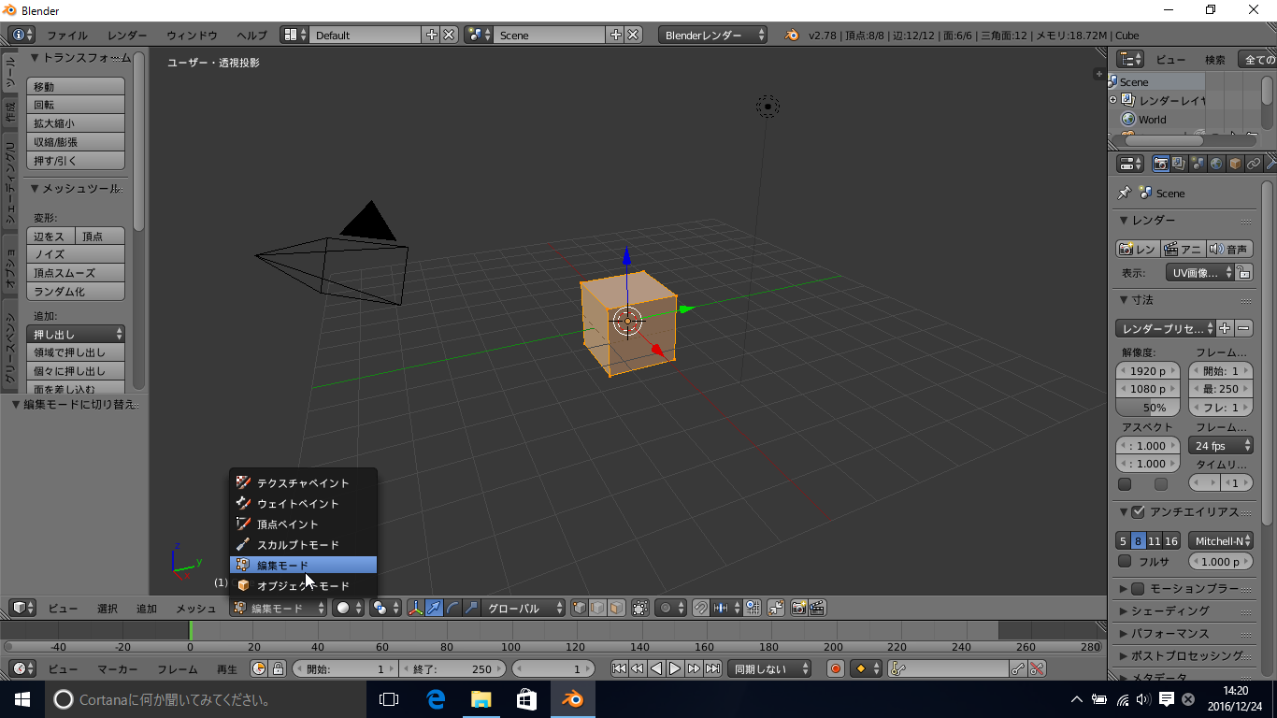The width and height of the screenshot is (1277, 718).
Task: Add a new scene with plus button
Action: pyautogui.click(x=616, y=35)
